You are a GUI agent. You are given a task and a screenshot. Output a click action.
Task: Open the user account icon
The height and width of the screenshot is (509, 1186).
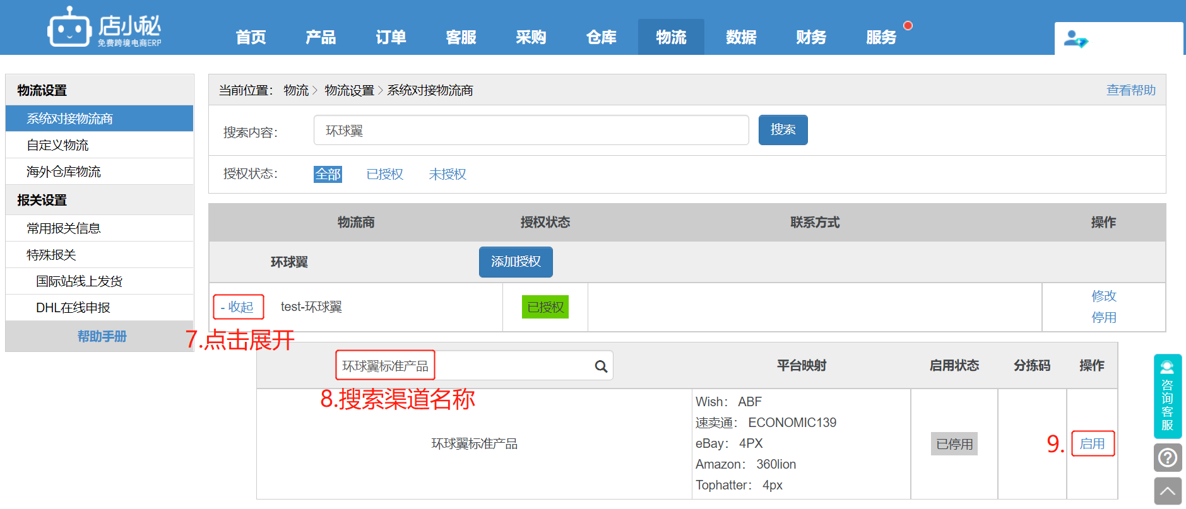point(1076,39)
